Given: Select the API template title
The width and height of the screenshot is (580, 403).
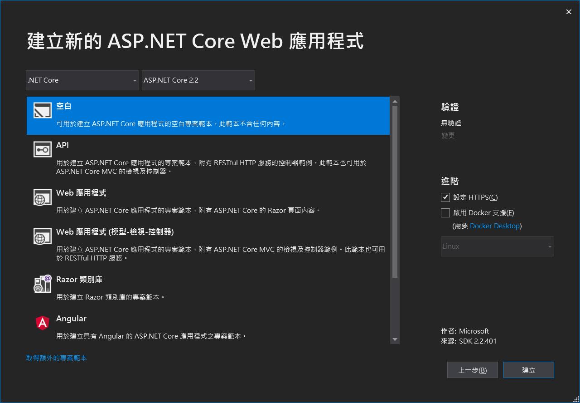Looking at the screenshot, I should (63, 145).
